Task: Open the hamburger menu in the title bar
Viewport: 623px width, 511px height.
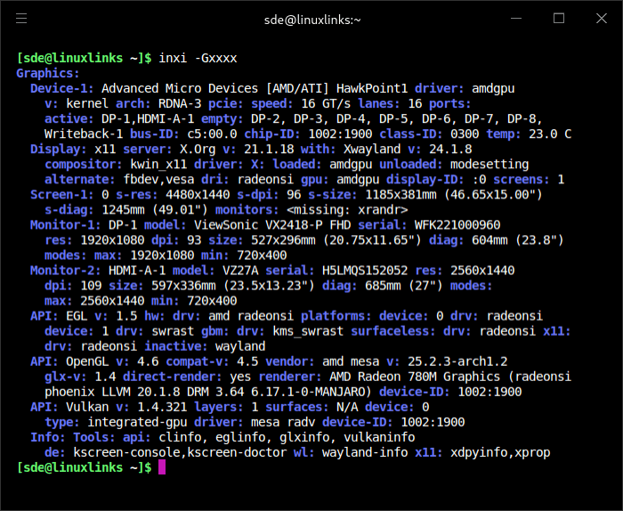Action: [21, 19]
